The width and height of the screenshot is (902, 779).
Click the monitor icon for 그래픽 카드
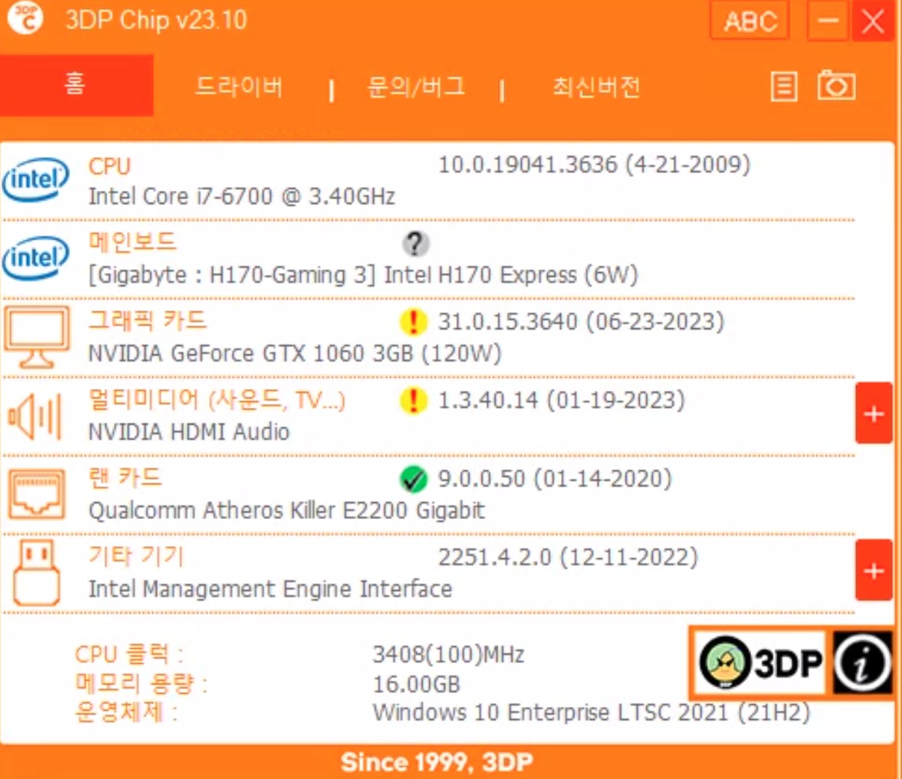pos(36,337)
